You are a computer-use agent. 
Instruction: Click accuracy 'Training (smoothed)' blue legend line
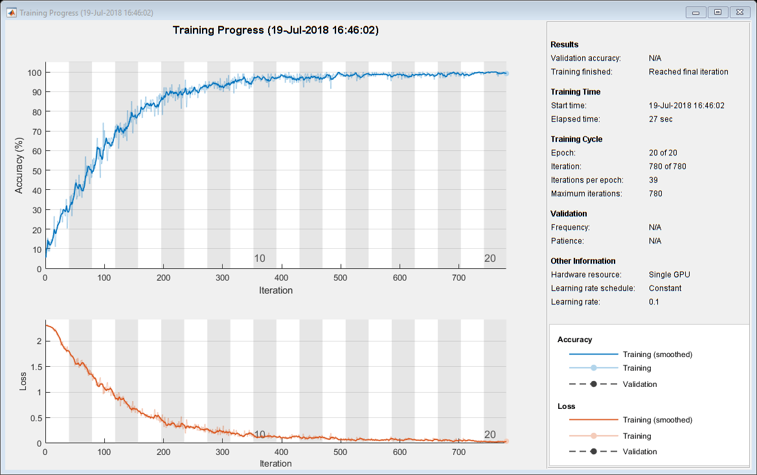tap(593, 354)
